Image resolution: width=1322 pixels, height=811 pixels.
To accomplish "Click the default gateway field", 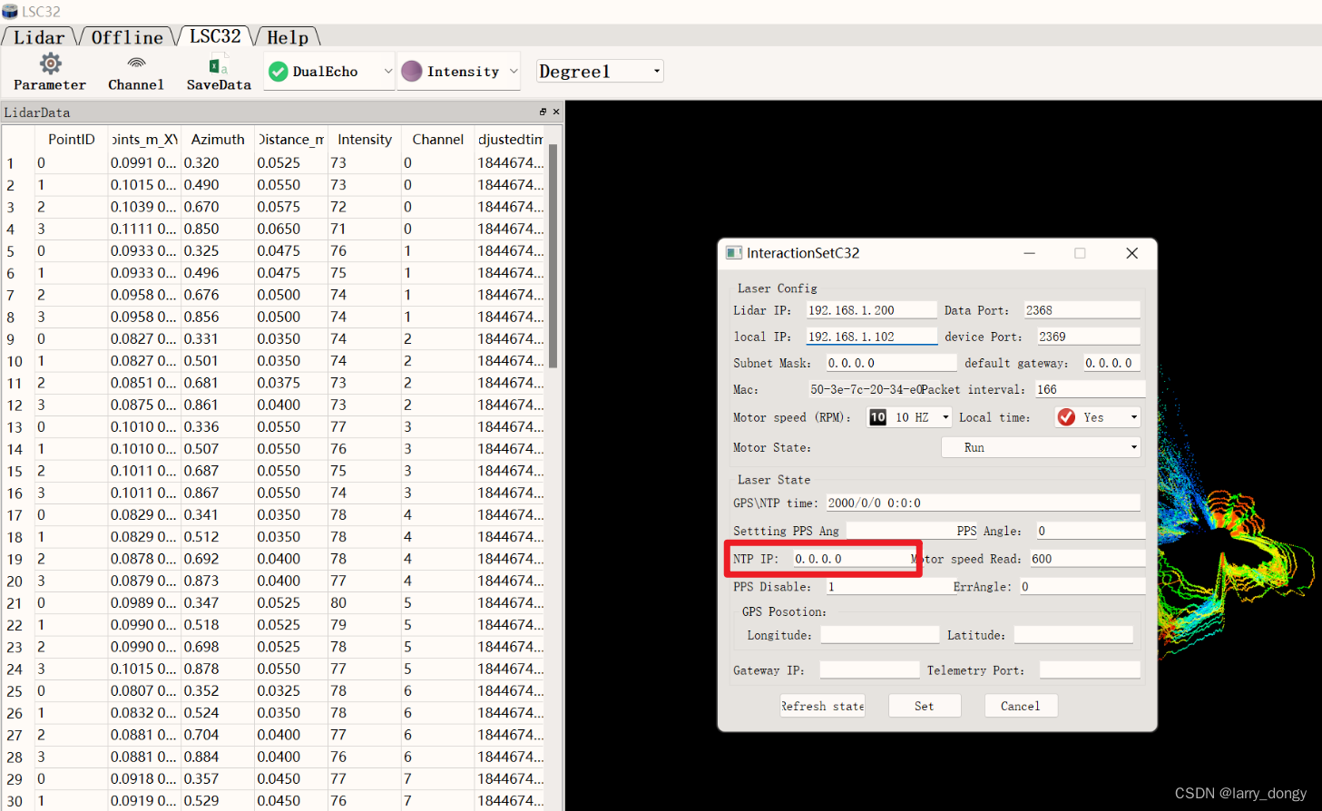I will [1111, 363].
